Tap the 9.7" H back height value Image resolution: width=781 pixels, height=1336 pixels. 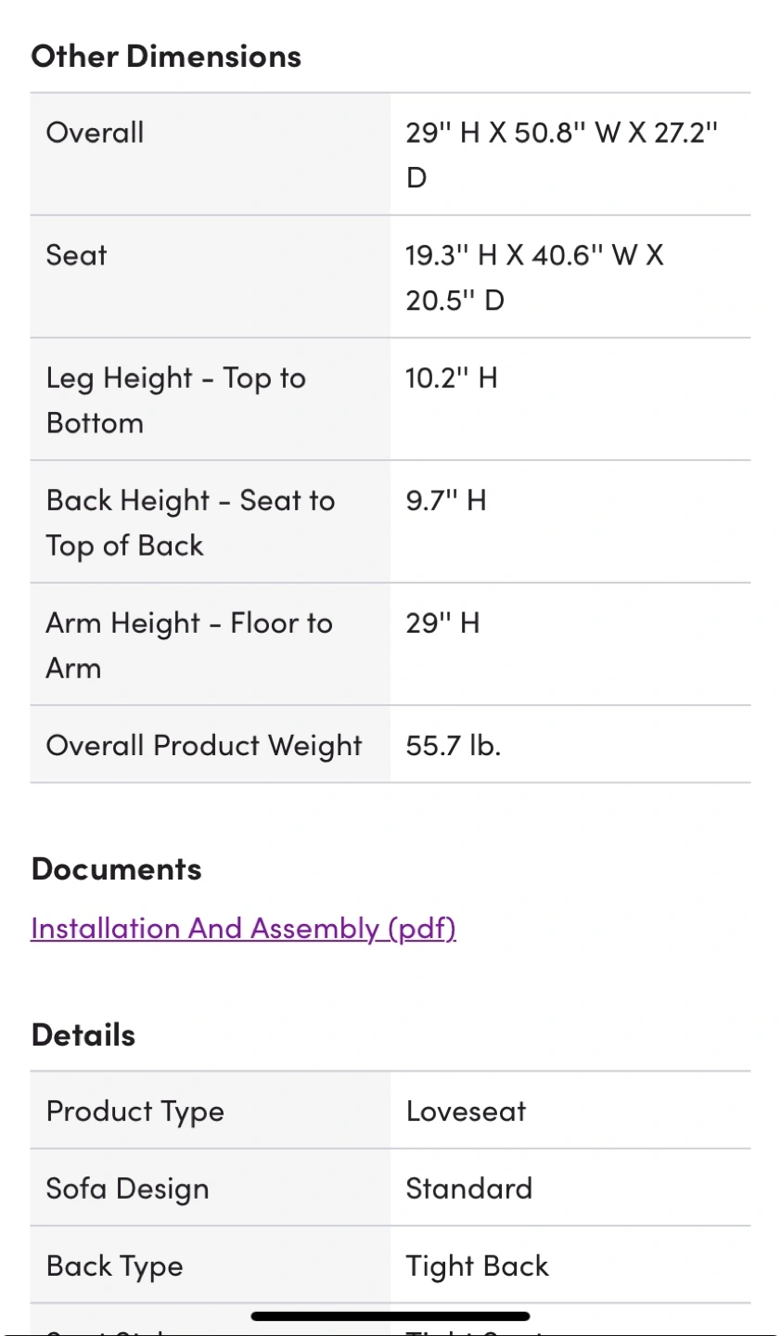(x=445, y=500)
